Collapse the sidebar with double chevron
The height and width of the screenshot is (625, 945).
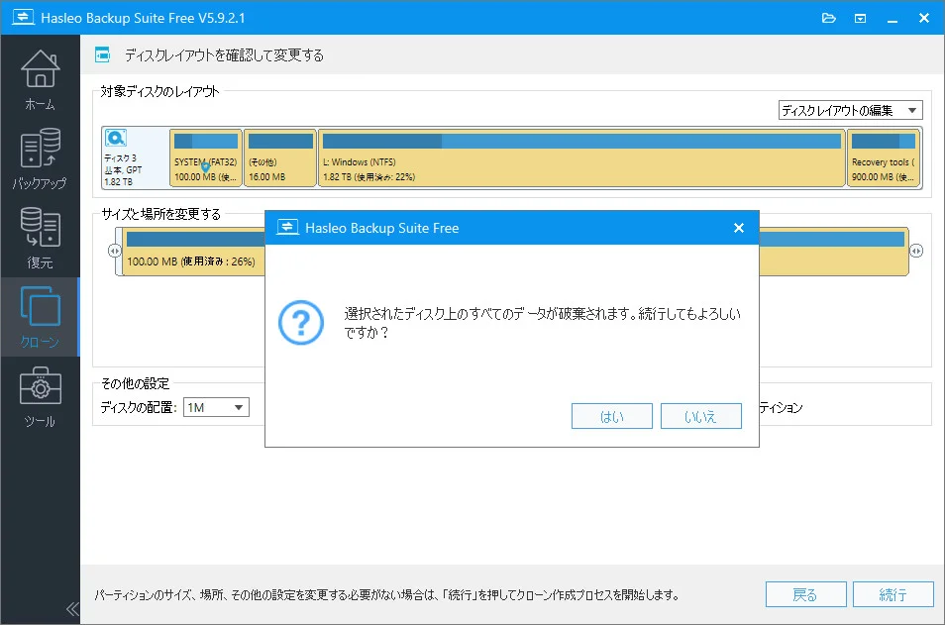click(72, 609)
